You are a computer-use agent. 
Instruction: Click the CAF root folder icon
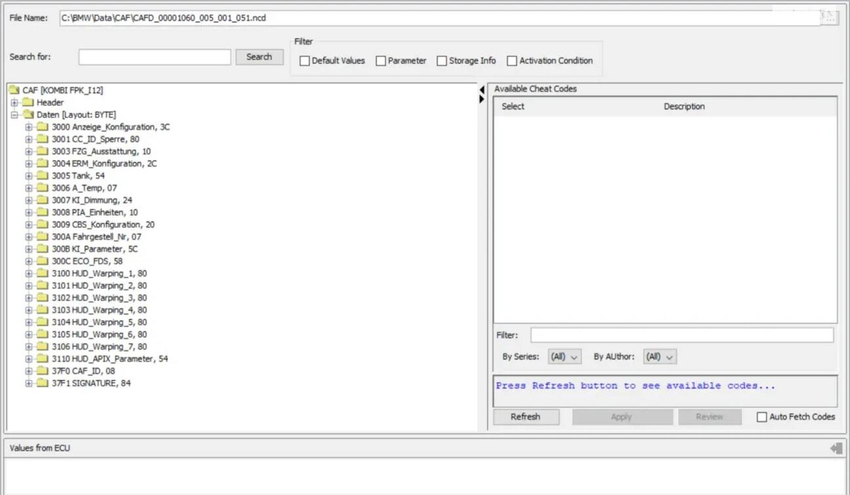[x=14, y=90]
